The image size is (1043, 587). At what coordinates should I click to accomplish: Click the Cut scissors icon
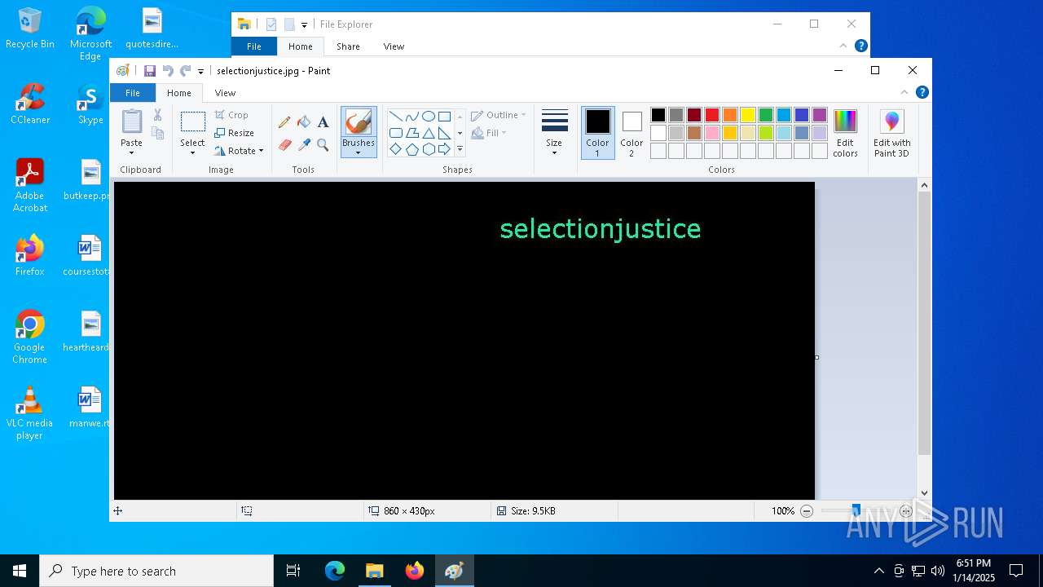click(158, 115)
